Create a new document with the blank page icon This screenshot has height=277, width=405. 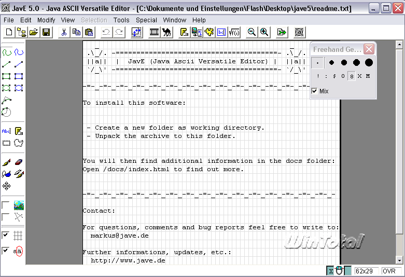(9, 32)
